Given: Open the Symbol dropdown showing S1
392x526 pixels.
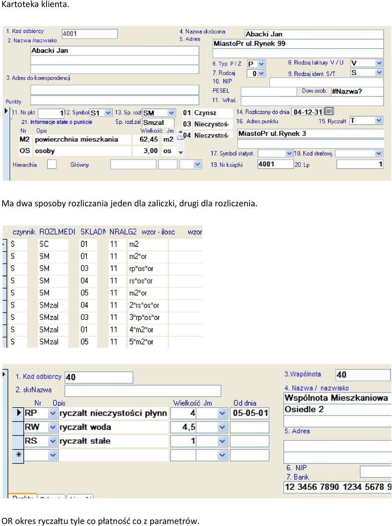Looking at the screenshot, I should point(108,113).
